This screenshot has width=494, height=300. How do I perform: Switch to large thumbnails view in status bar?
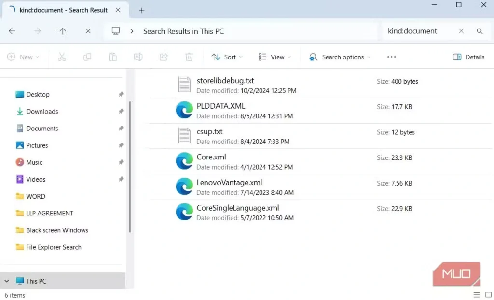click(488, 295)
